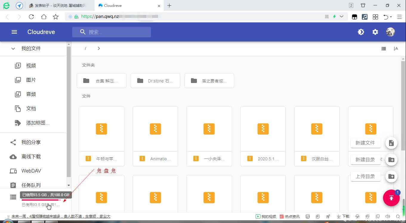Click the 新建目录 label button
The width and height of the screenshot is (406, 223).
click(365, 159)
